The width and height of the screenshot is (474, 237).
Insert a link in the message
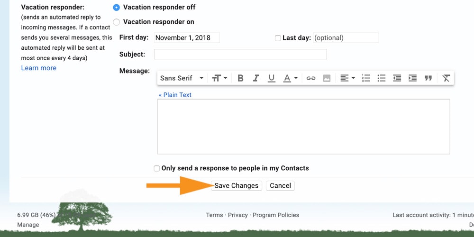click(x=311, y=78)
